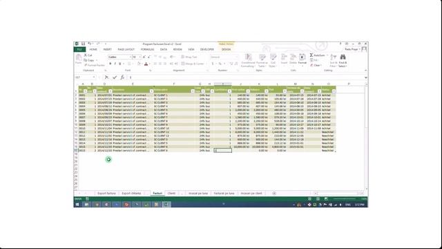This screenshot has height=249, width=442.
Task: Open Conditional Formatting menu
Action: (x=248, y=61)
